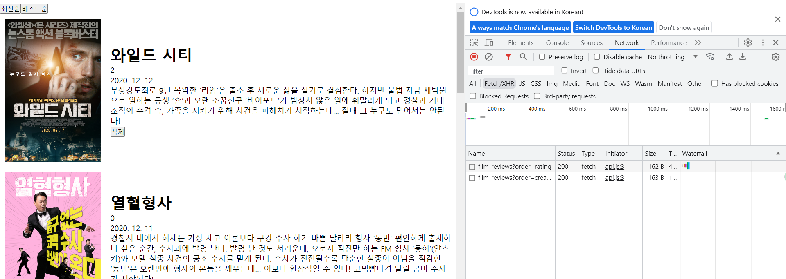Filter requests by WS
Viewport: 786px width, 279px height.
pos(625,83)
